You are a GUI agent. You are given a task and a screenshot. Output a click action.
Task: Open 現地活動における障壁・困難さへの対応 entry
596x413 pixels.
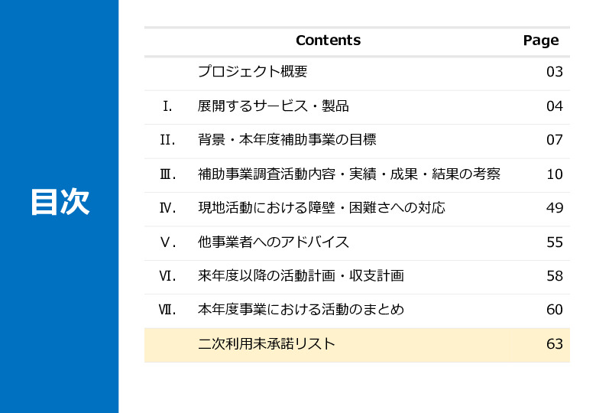click(321, 207)
